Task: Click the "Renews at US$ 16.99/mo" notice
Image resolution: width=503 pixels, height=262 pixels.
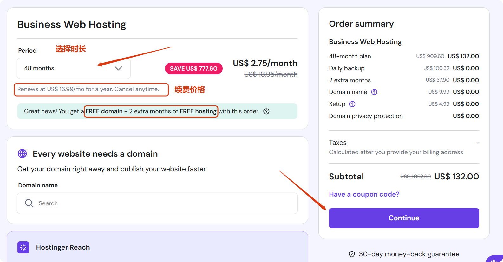Action: (88, 89)
